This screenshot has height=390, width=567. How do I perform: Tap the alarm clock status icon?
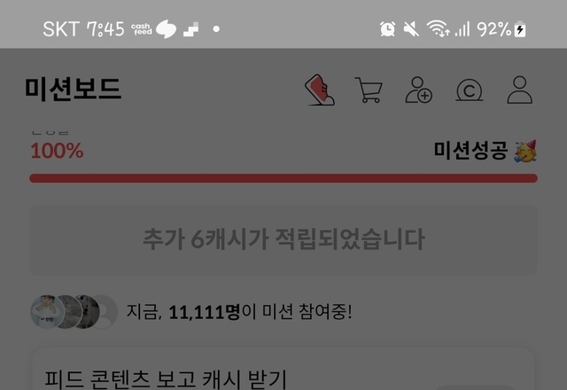click(x=387, y=29)
